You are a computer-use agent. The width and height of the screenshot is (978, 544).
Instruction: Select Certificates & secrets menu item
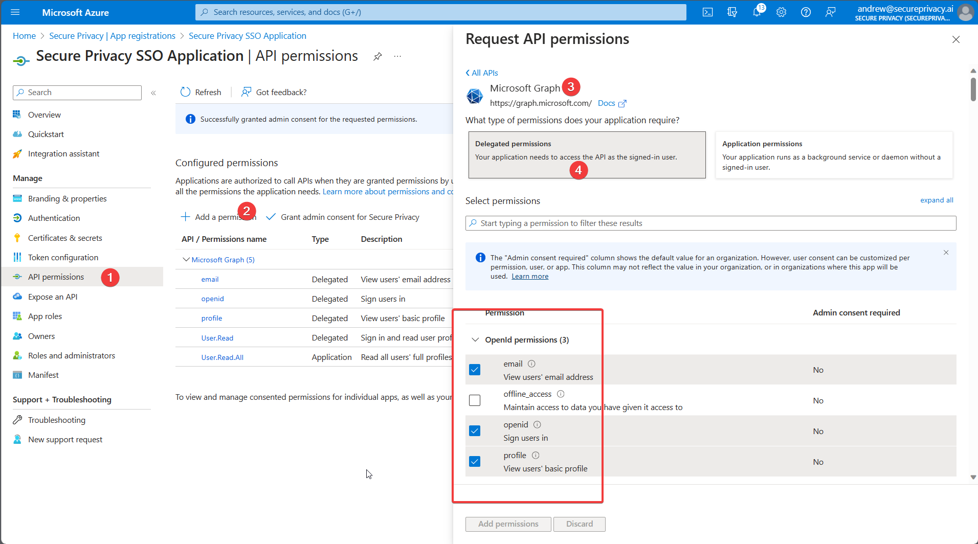[65, 238]
